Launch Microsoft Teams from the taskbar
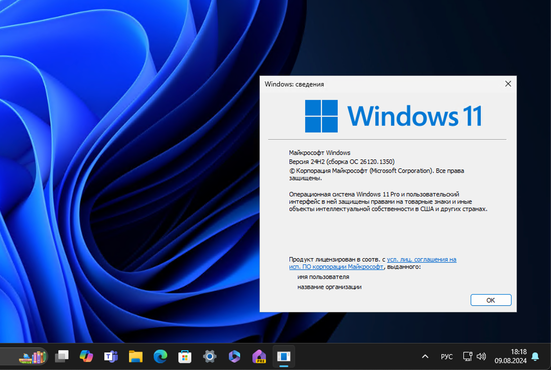551x370 pixels. point(111,356)
